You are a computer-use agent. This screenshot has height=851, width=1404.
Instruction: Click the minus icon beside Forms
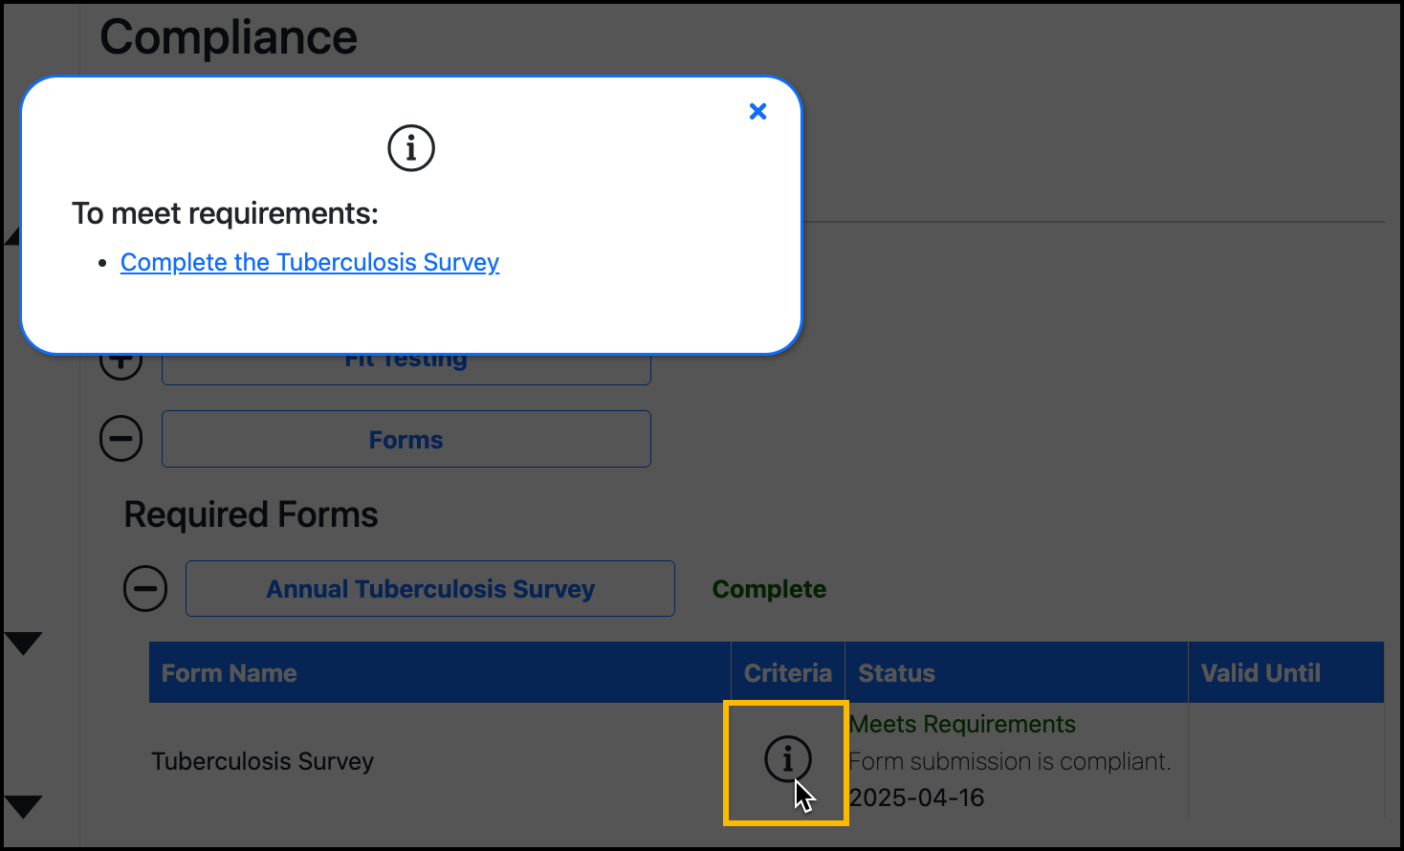point(121,438)
